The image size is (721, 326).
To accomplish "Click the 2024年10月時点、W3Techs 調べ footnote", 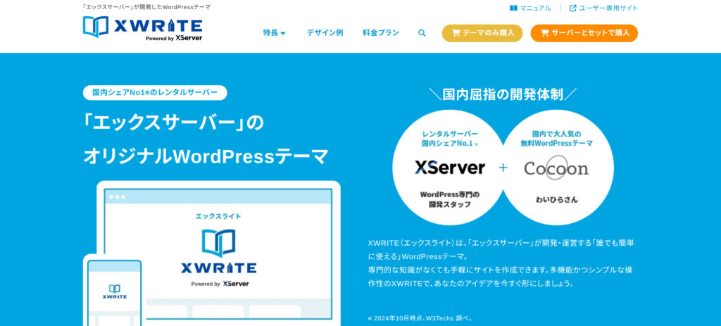I will tap(420, 318).
